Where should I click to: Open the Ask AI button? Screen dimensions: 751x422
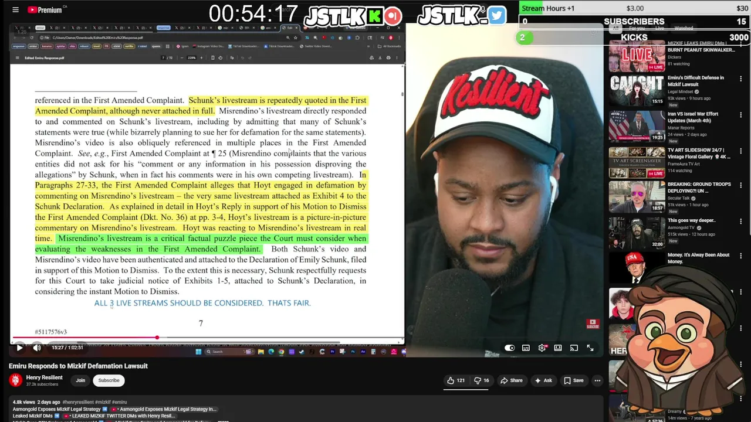(x=543, y=380)
